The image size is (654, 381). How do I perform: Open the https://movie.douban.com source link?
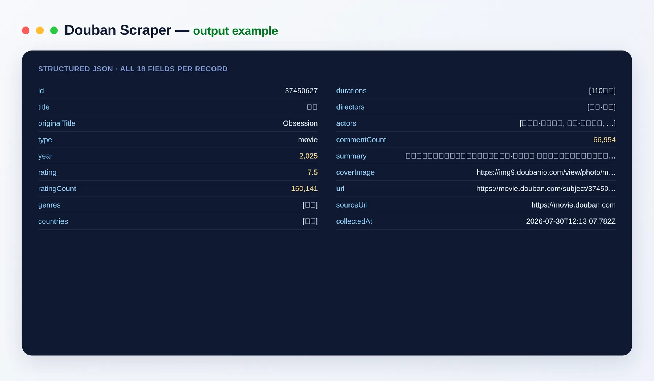574,205
